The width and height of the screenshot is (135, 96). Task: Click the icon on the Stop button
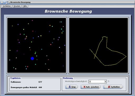(x=70, y=87)
